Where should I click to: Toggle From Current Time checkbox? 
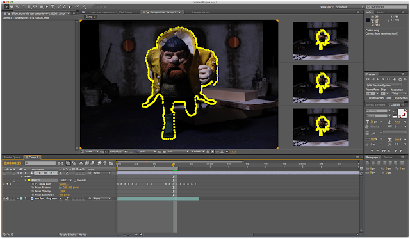point(367,98)
